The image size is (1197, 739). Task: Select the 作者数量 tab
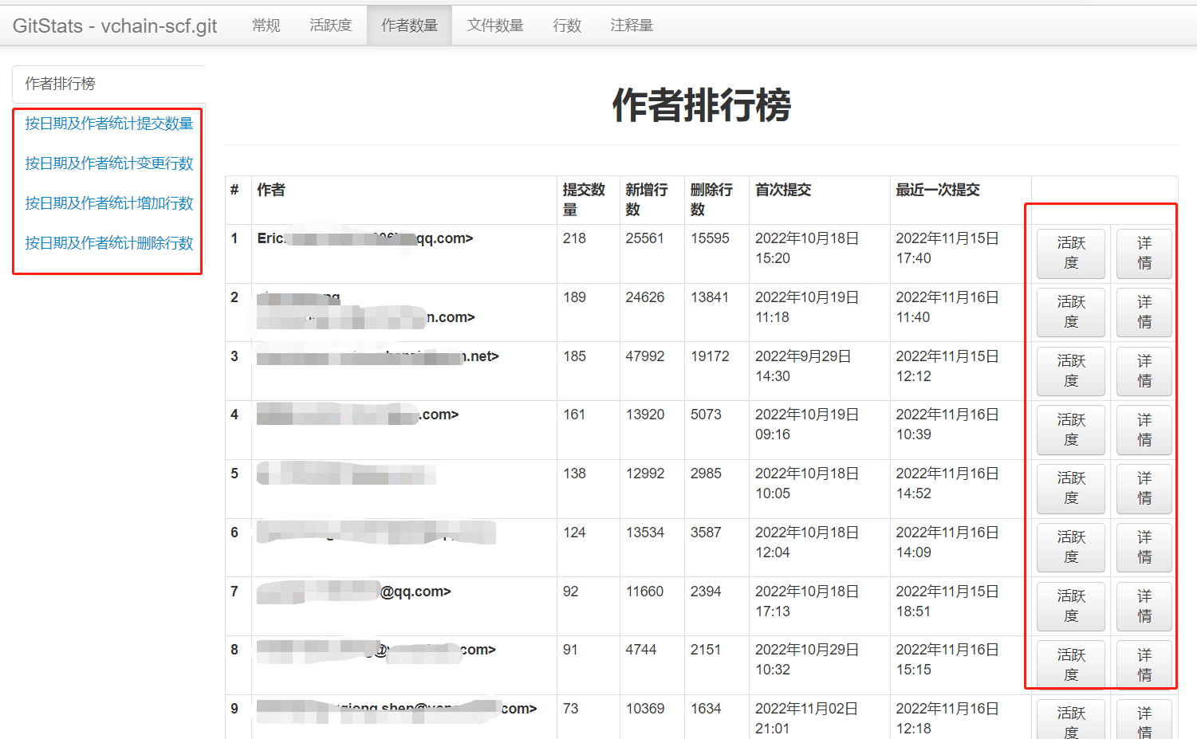[x=410, y=26]
